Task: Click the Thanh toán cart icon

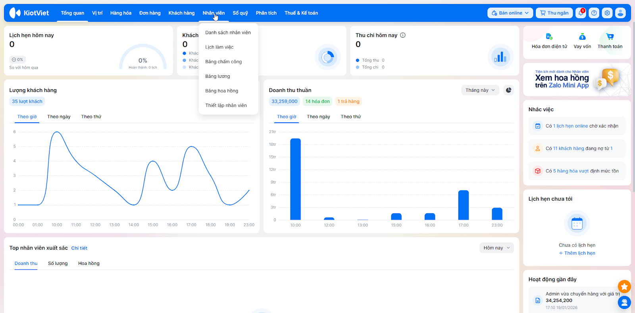Action: [x=610, y=37]
